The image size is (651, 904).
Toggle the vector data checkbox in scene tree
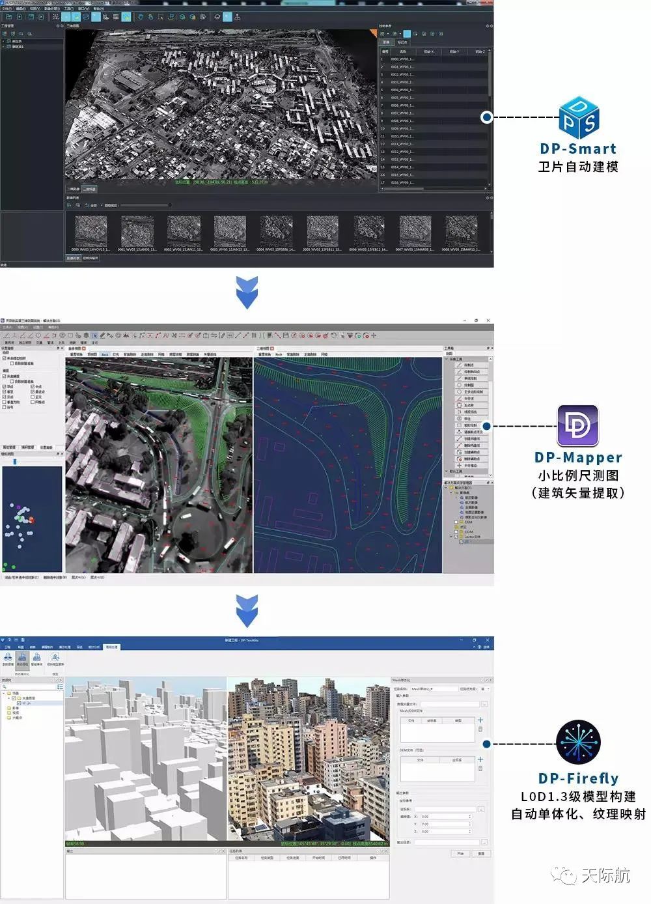[14, 698]
